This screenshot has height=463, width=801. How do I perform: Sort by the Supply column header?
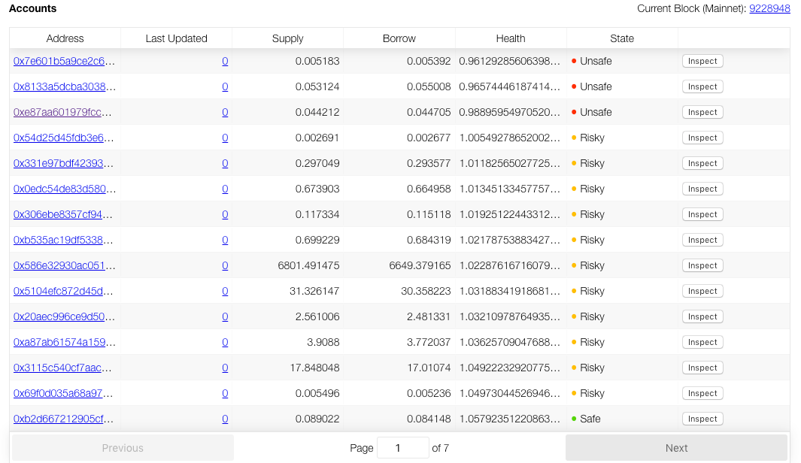[x=287, y=38]
